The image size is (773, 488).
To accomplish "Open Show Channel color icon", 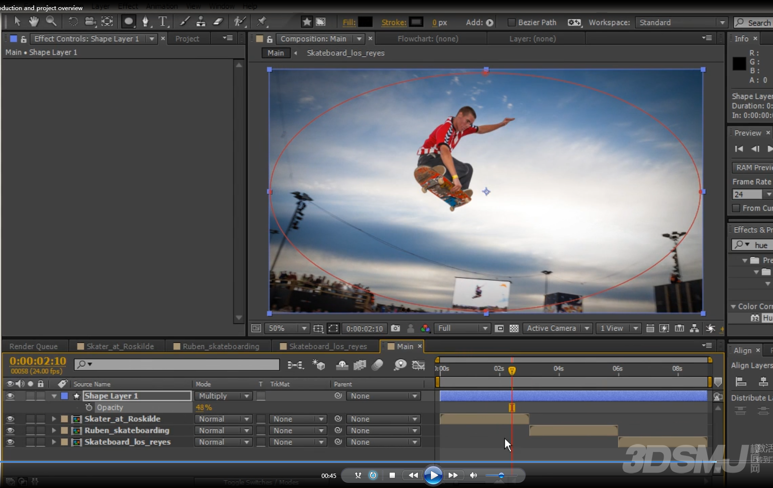I will 425,328.
